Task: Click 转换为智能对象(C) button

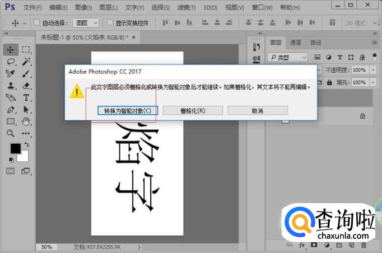Action: pos(128,111)
